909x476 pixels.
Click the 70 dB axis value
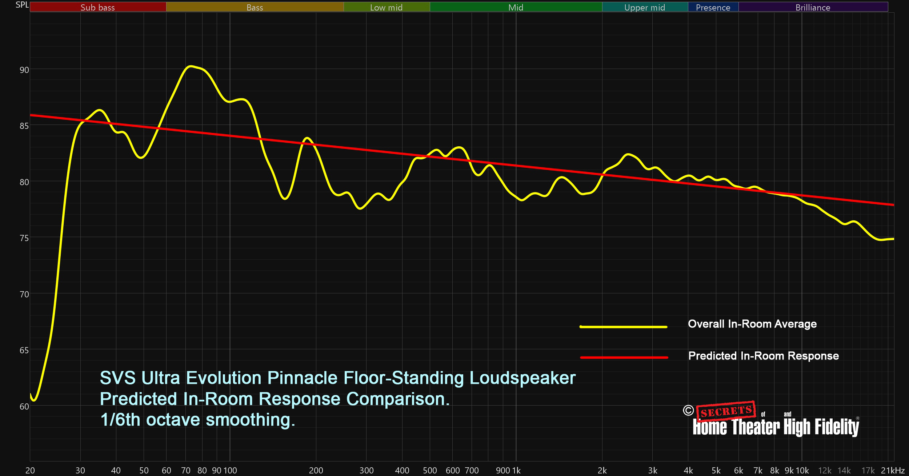coord(24,294)
